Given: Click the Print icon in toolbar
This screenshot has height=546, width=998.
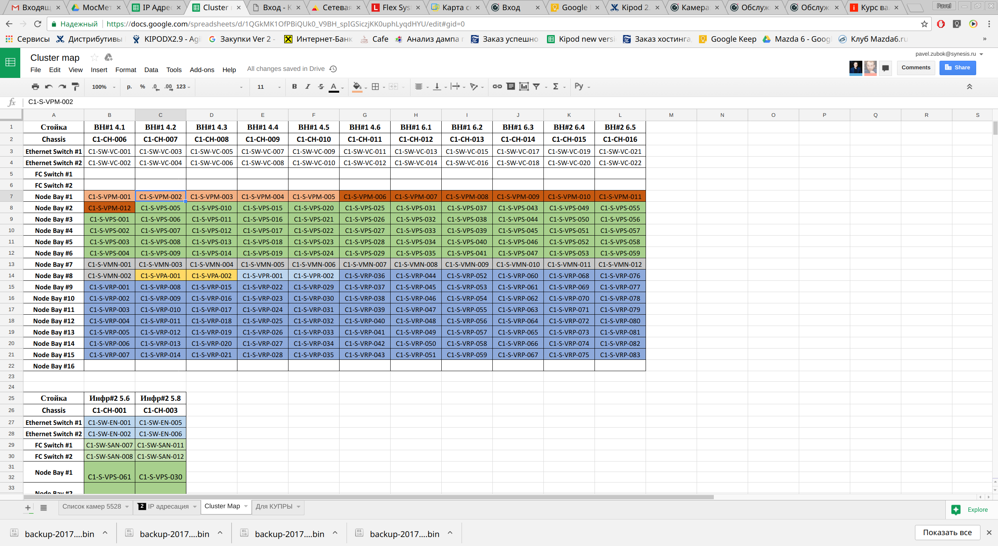Looking at the screenshot, I should click(x=35, y=86).
